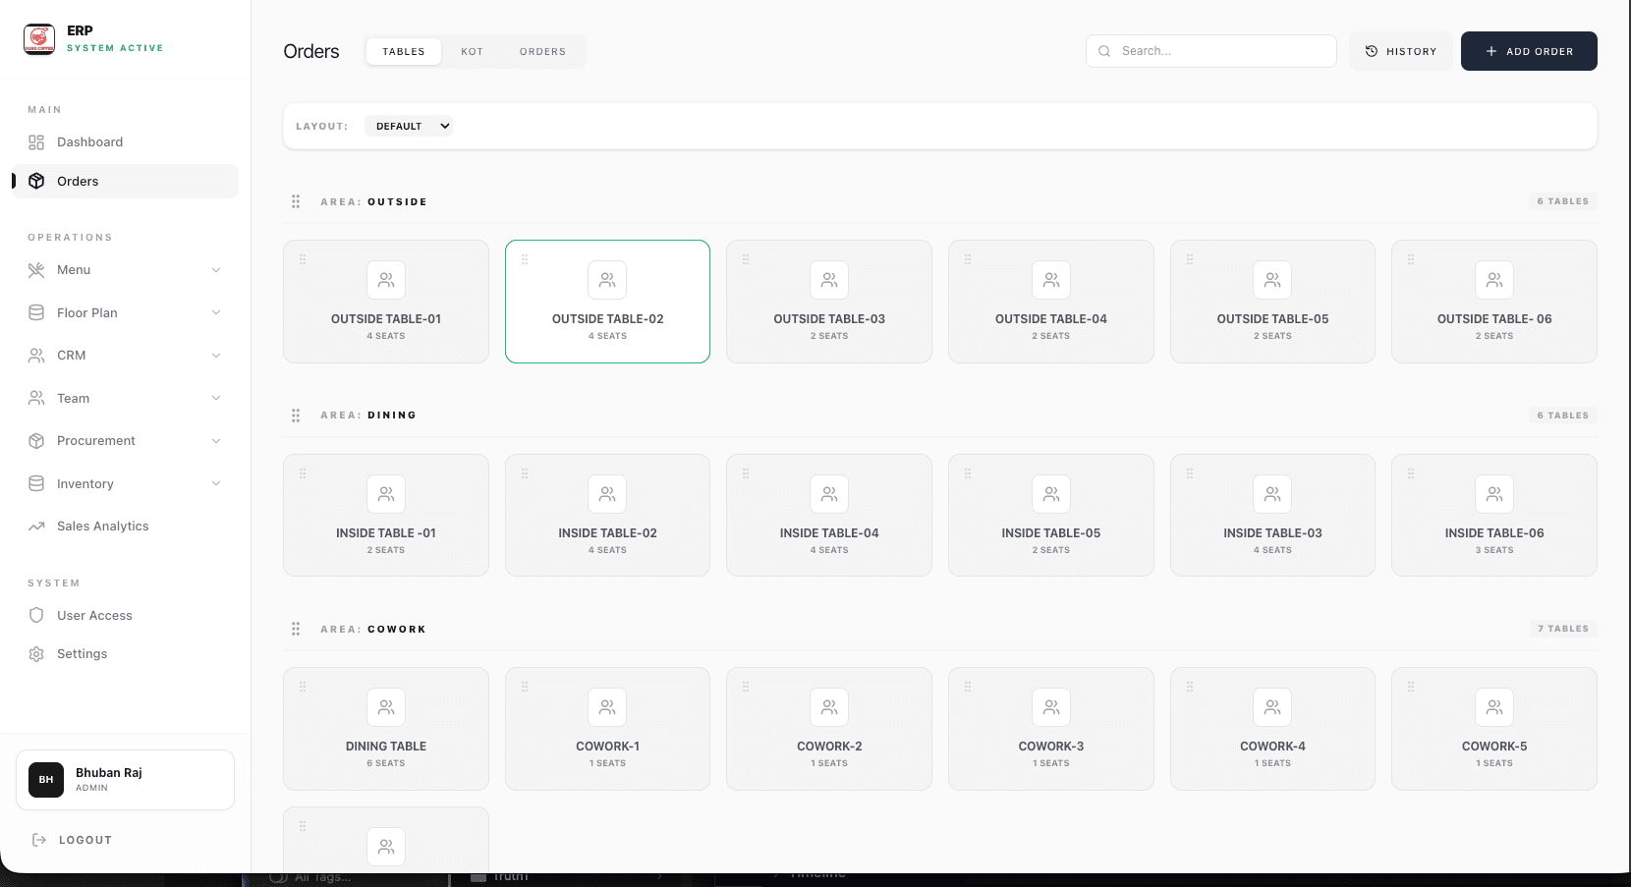The height and width of the screenshot is (887, 1631).
Task: Click the INSIDE TABLE-05 label
Action: pyautogui.click(x=1051, y=533)
